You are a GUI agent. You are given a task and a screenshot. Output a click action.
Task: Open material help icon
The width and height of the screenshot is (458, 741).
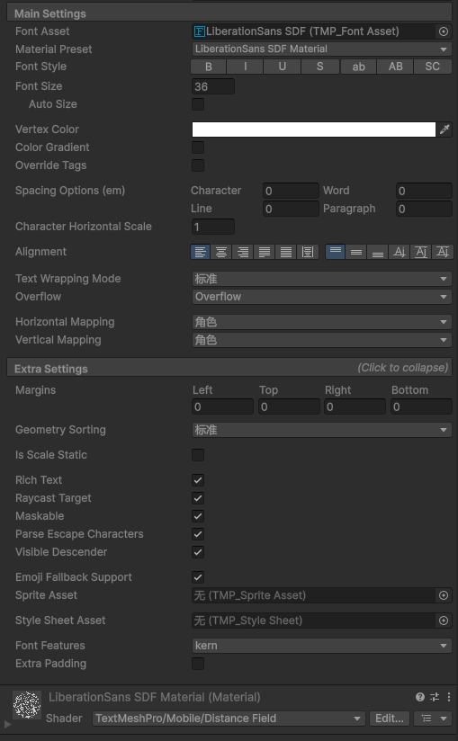point(419,697)
